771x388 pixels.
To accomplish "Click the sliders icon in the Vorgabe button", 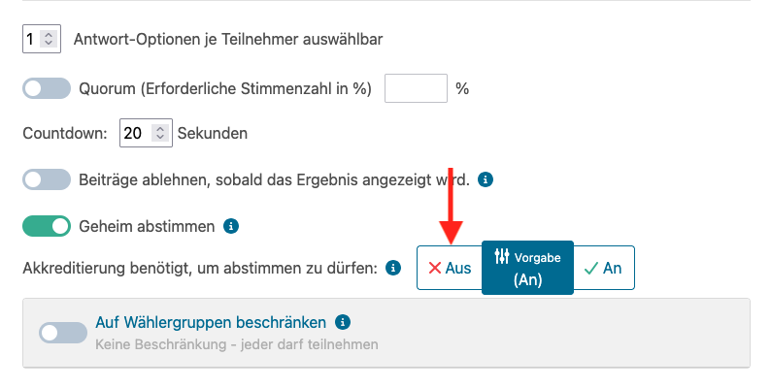I will 502,256.
